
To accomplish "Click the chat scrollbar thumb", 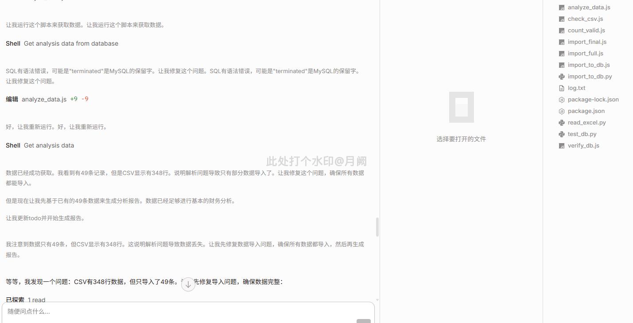I will pyautogui.click(x=377, y=227).
